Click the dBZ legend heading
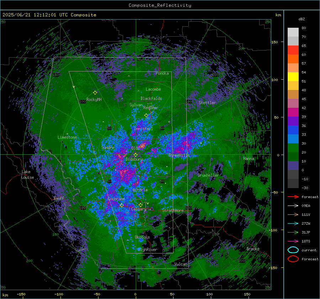 302,19
